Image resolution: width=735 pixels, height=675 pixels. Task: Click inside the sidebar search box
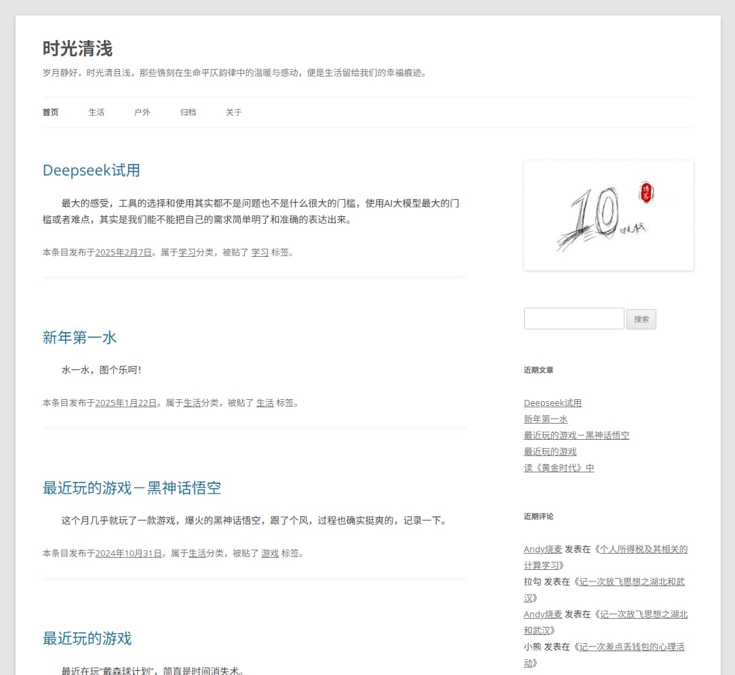tap(574, 319)
